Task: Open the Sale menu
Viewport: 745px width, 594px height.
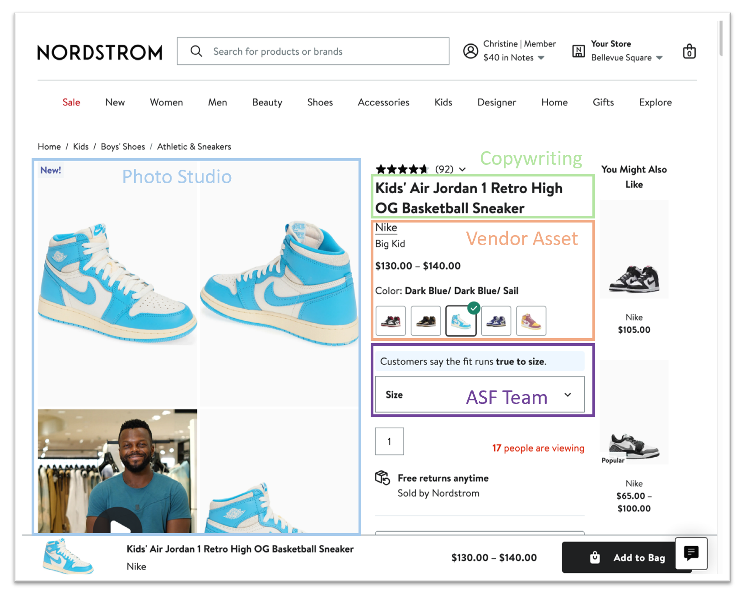Action: tap(71, 102)
